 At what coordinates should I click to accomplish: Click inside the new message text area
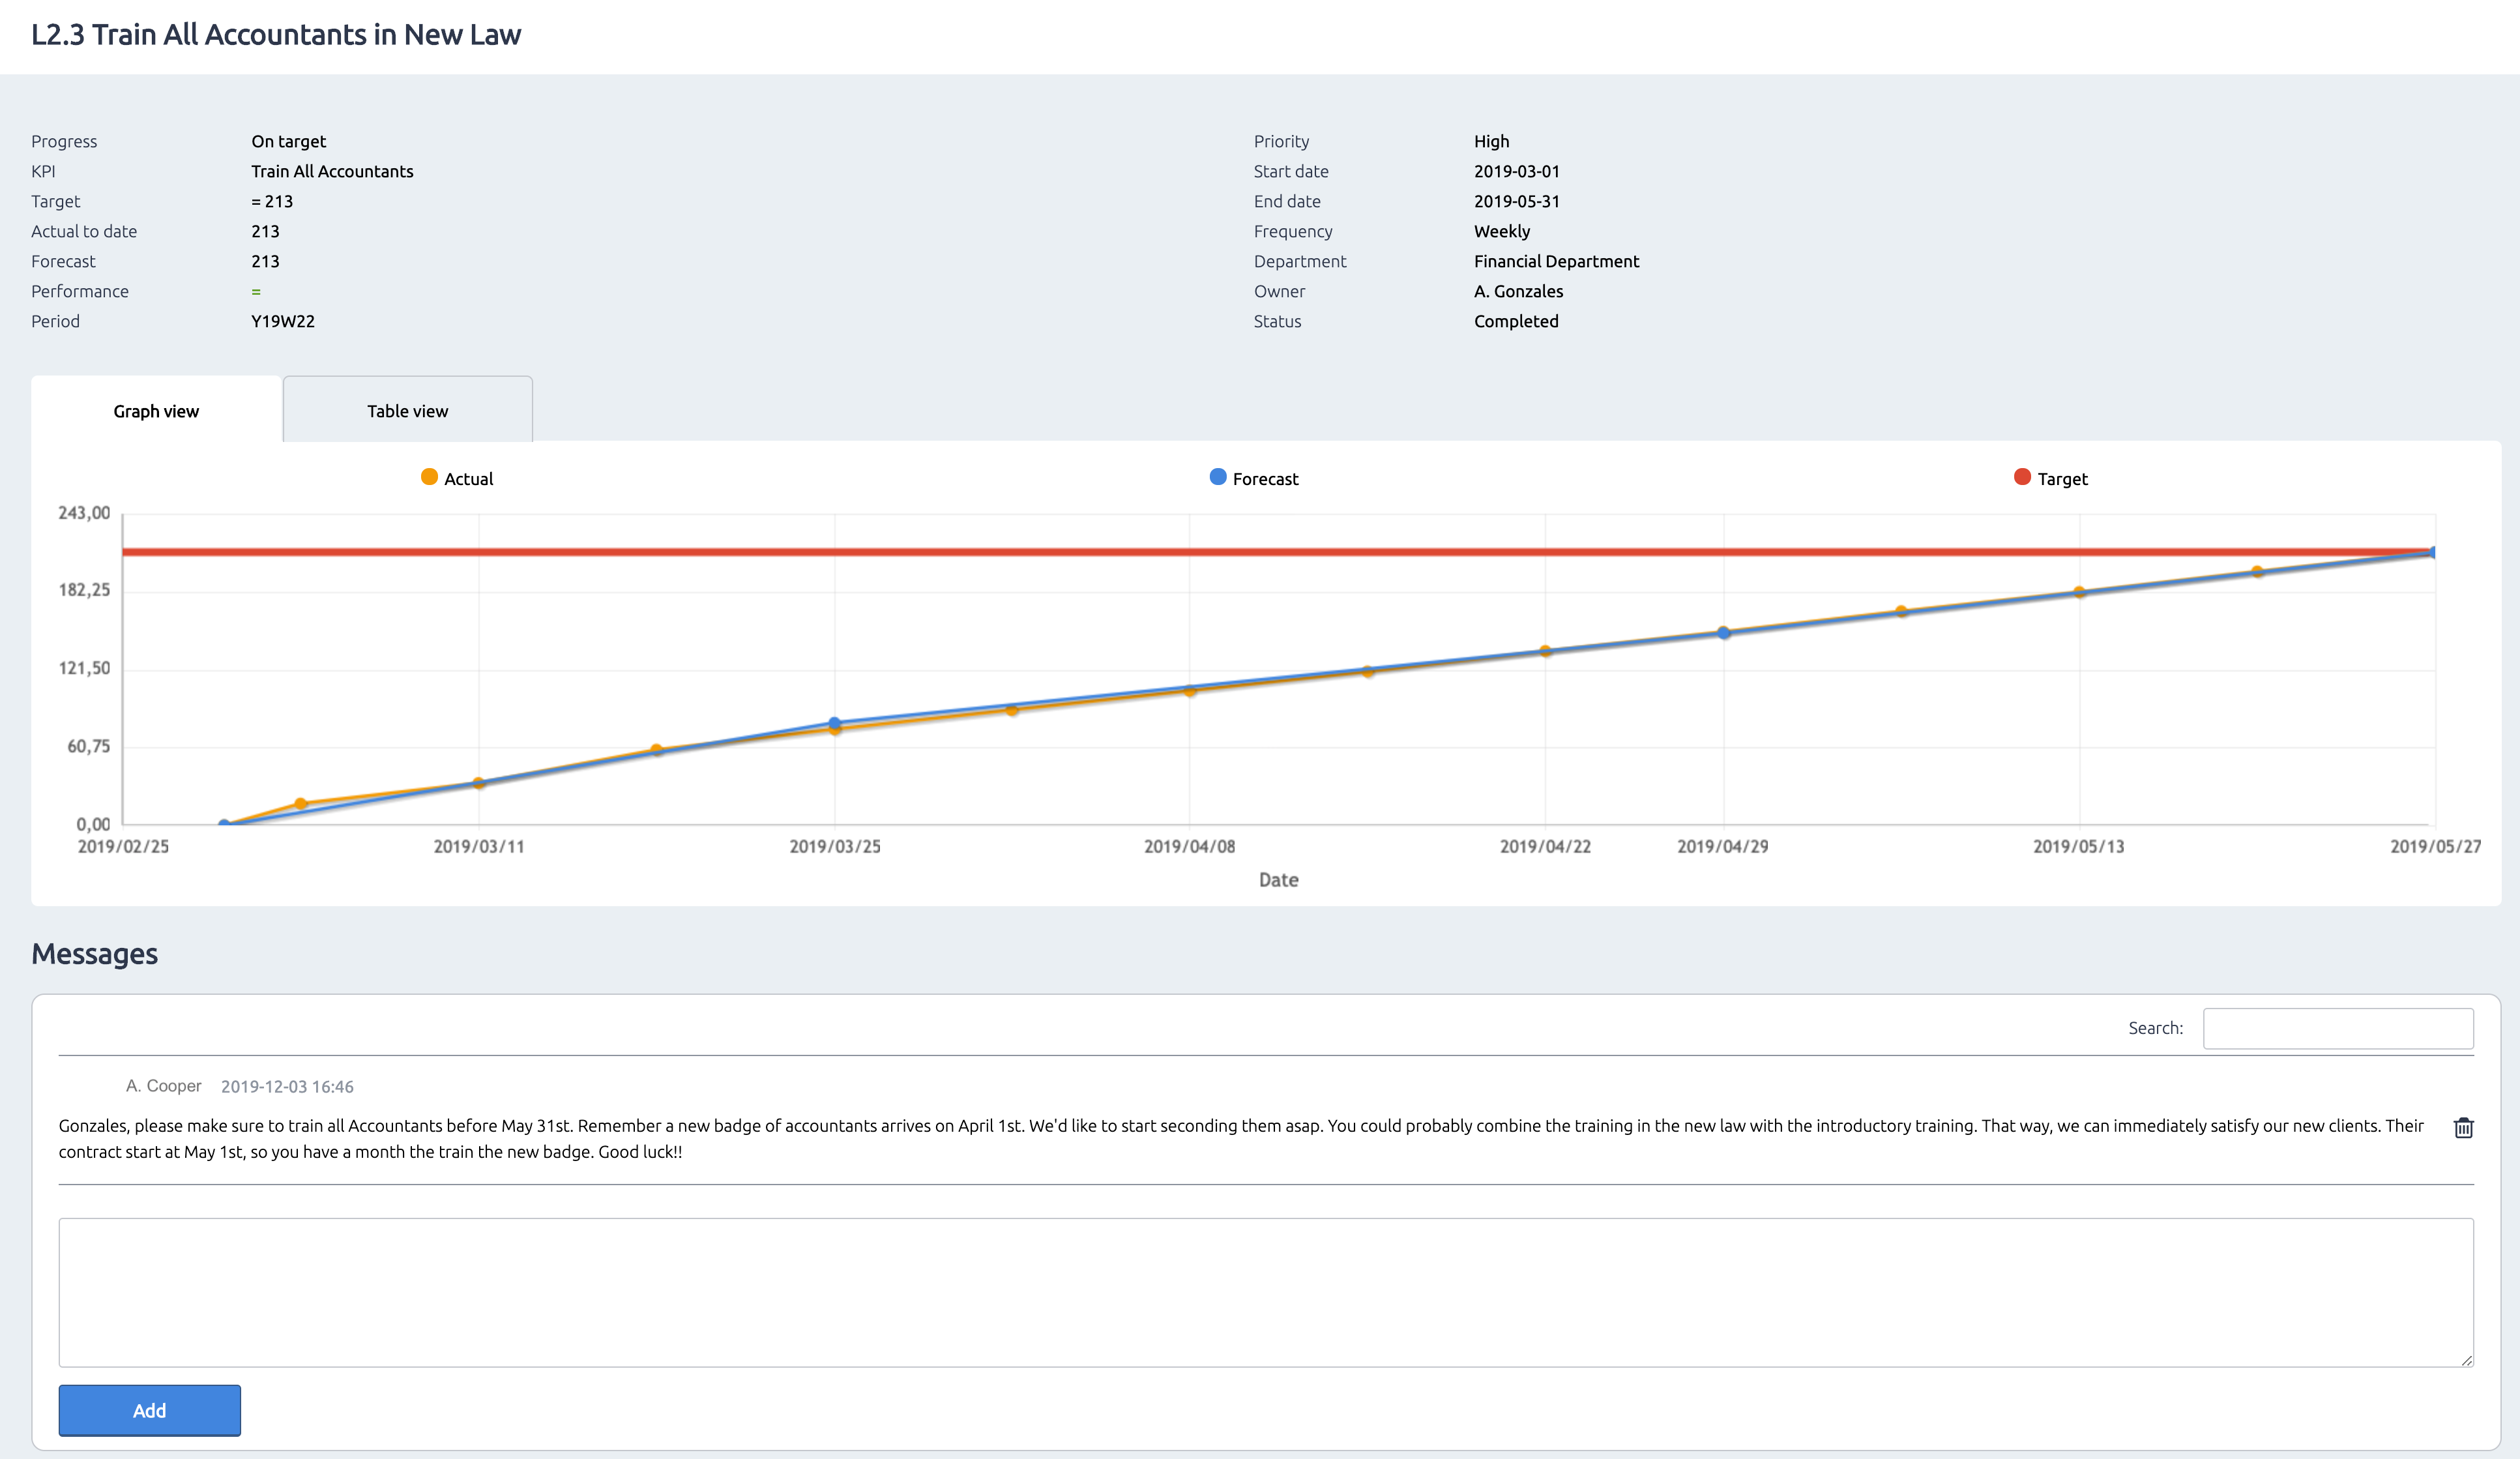point(1265,1291)
